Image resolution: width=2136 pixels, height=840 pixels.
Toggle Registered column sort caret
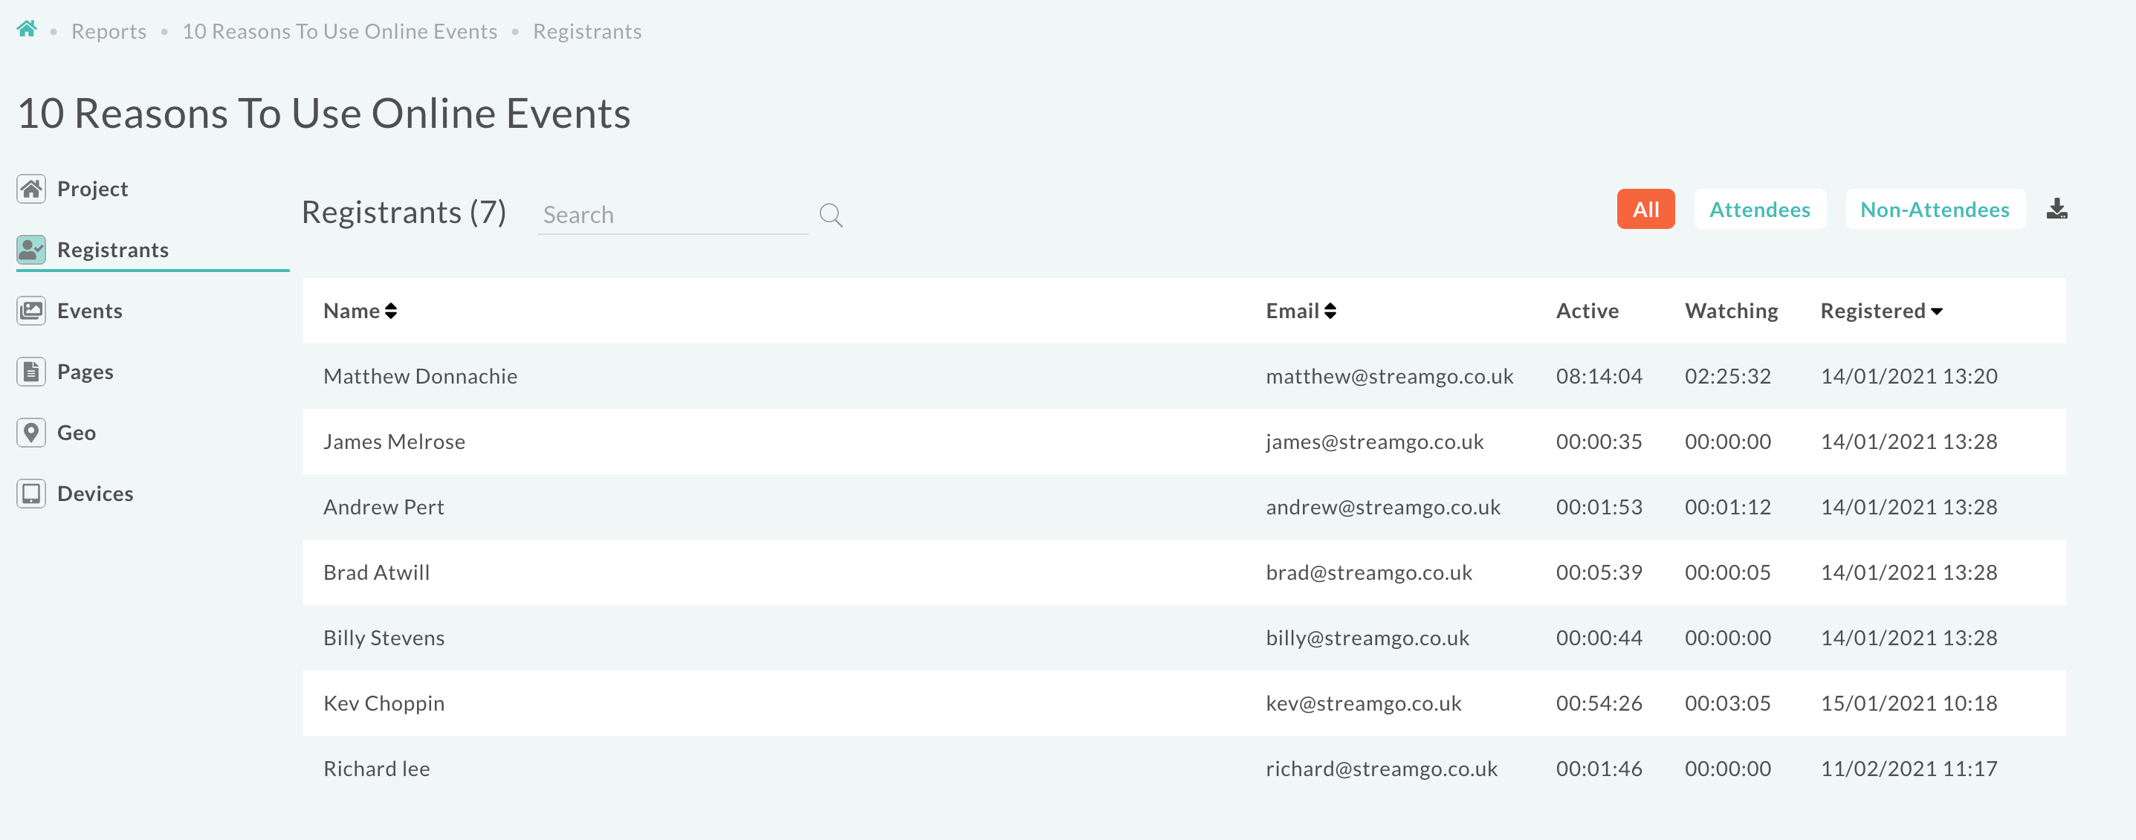coord(1936,311)
